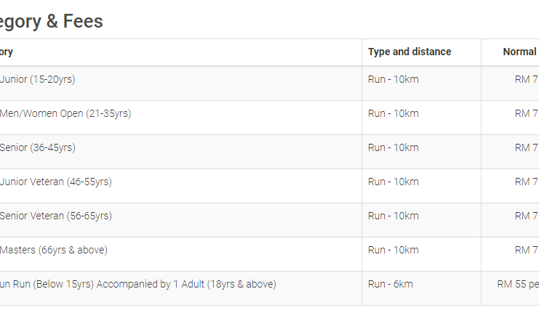Screen dimensions: 539x313
Task: Click the Normal column header
Action: pos(520,52)
